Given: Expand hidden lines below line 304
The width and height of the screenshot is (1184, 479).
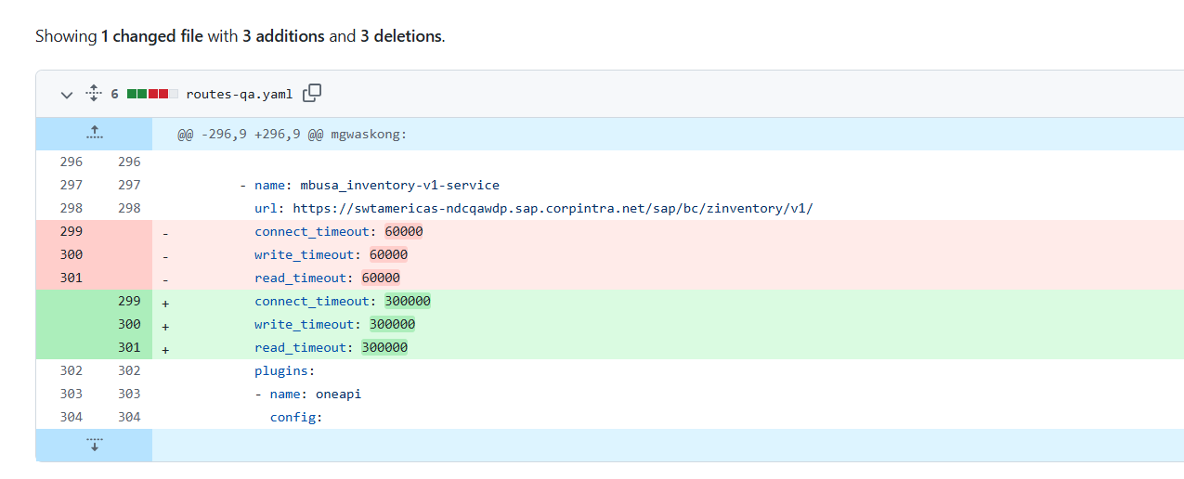Looking at the screenshot, I should (x=94, y=445).
